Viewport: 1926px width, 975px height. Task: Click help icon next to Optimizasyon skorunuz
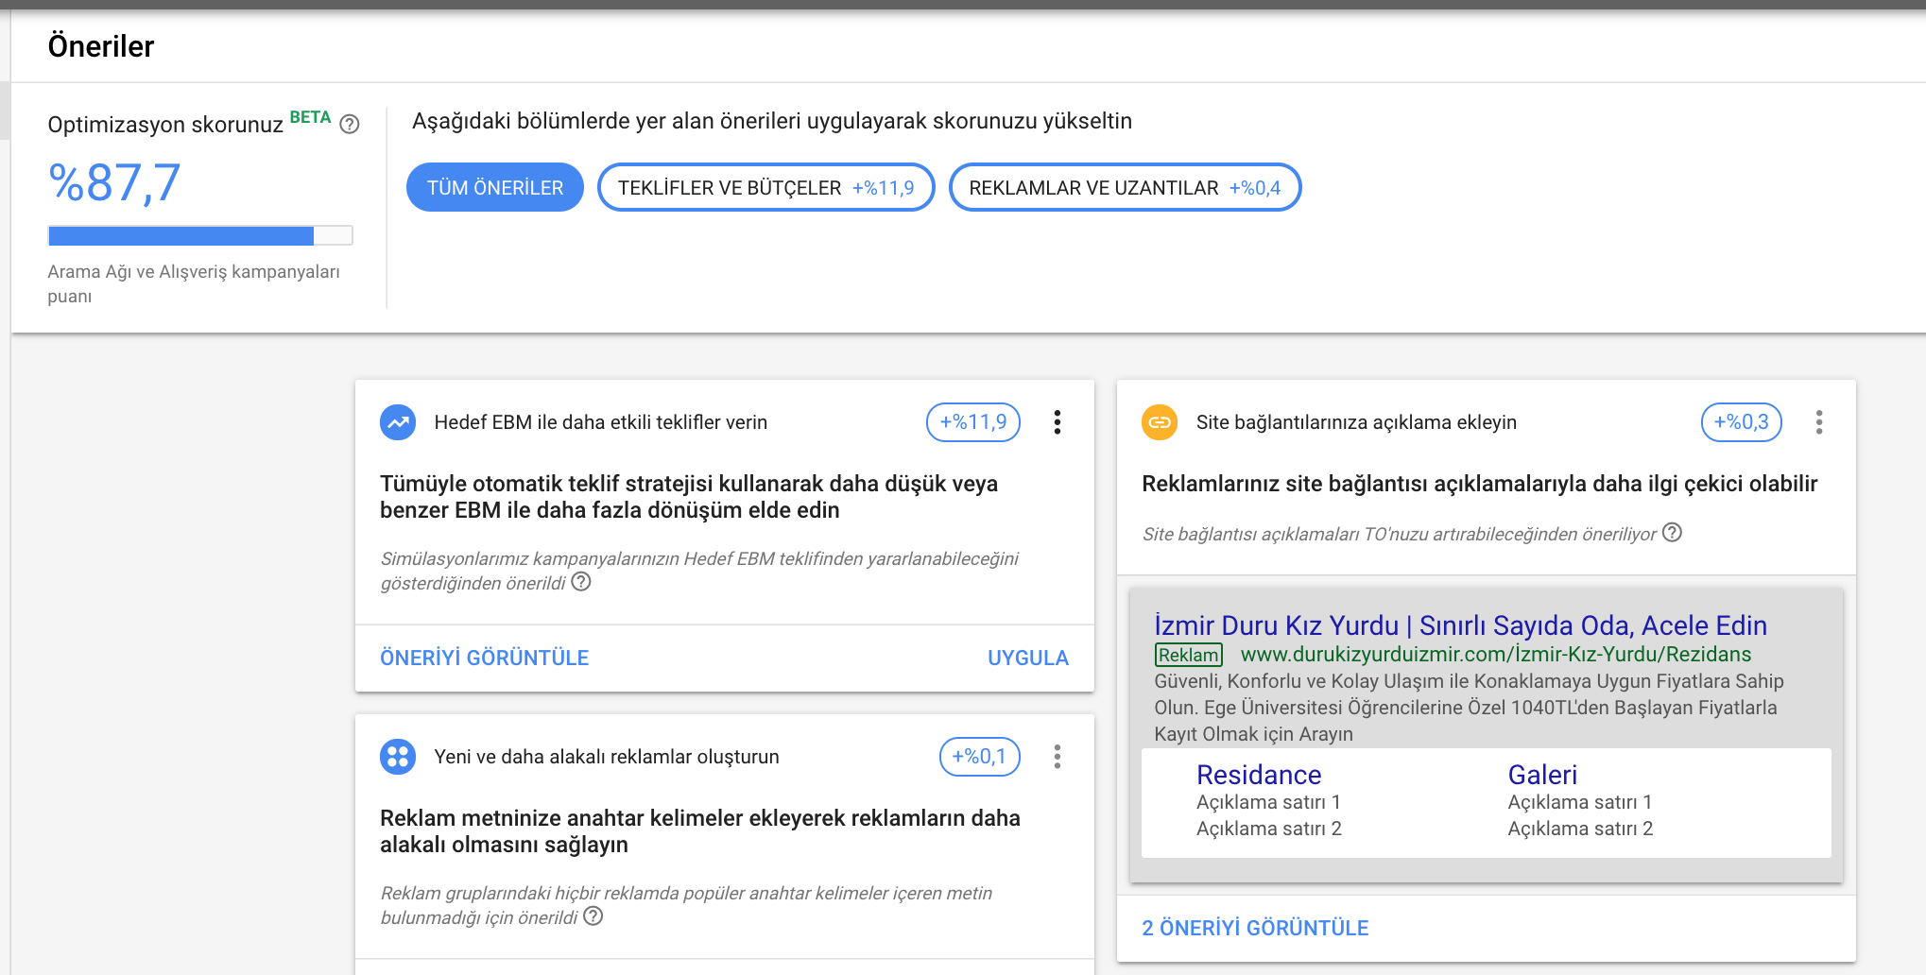coord(350,125)
